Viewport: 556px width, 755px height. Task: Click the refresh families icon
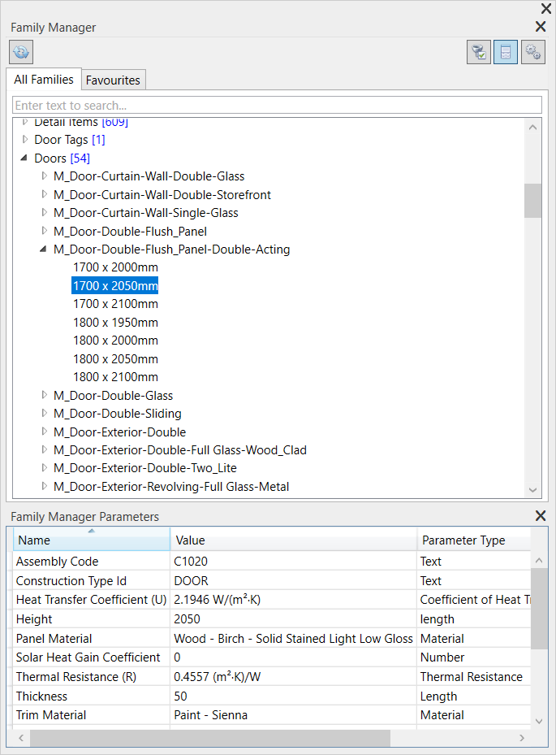(21, 52)
